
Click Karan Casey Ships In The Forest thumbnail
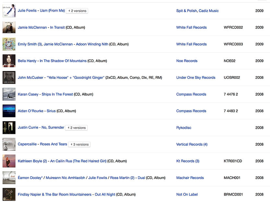point(9,94)
